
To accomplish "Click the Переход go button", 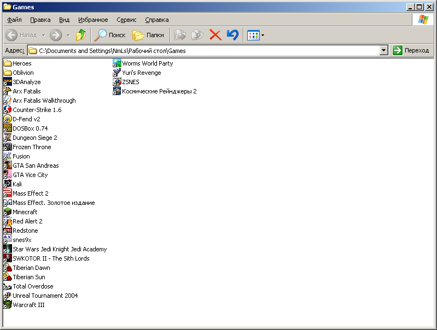I will coord(412,50).
